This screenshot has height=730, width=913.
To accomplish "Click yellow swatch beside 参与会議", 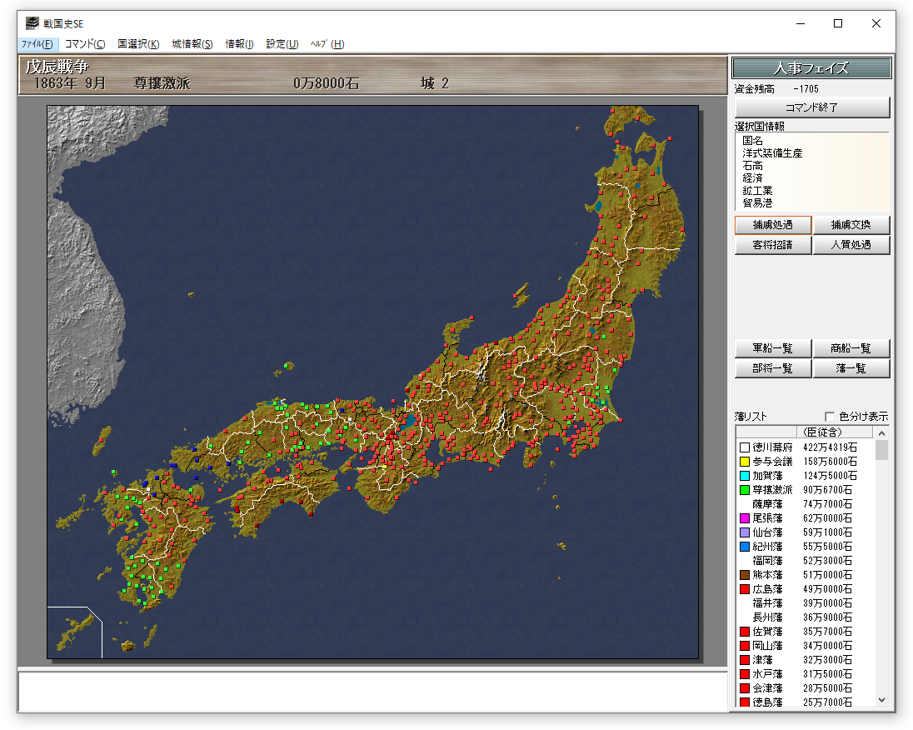I will pyautogui.click(x=744, y=462).
